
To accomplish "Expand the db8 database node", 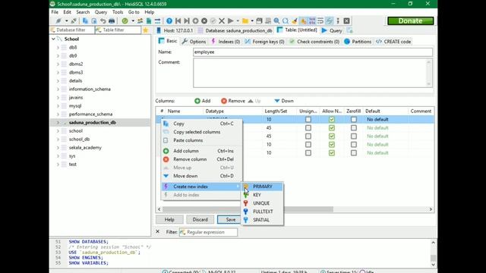I will point(58,47).
